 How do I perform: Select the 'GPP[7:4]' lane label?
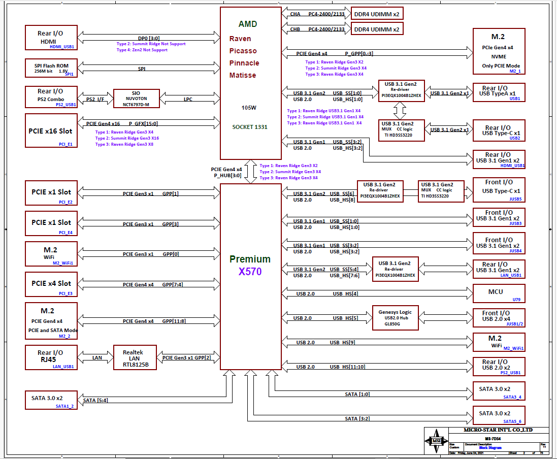pyautogui.click(x=173, y=284)
